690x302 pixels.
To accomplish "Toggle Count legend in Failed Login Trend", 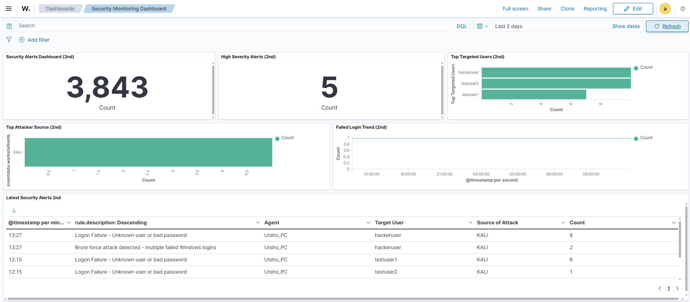I will pyautogui.click(x=646, y=138).
